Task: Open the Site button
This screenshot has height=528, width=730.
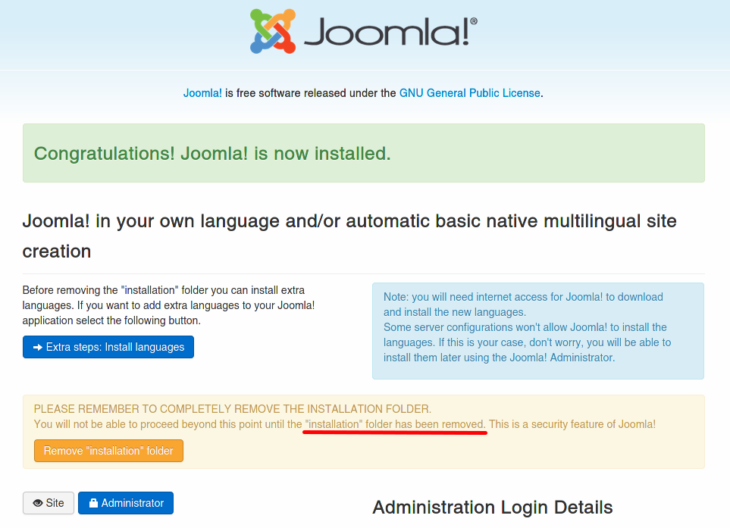Action: [49, 503]
